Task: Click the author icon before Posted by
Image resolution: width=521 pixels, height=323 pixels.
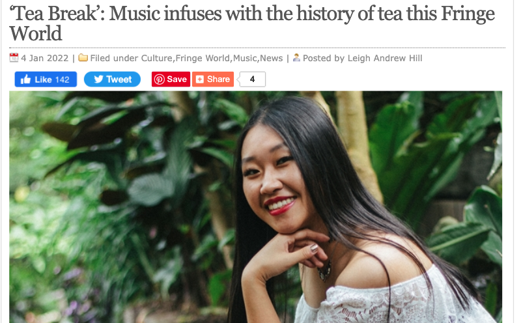Action: (x=296, y=58)
